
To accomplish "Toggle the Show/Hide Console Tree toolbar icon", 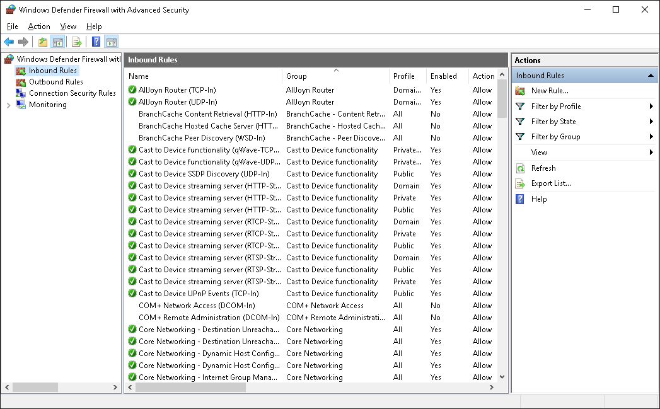I will point(58,42).
